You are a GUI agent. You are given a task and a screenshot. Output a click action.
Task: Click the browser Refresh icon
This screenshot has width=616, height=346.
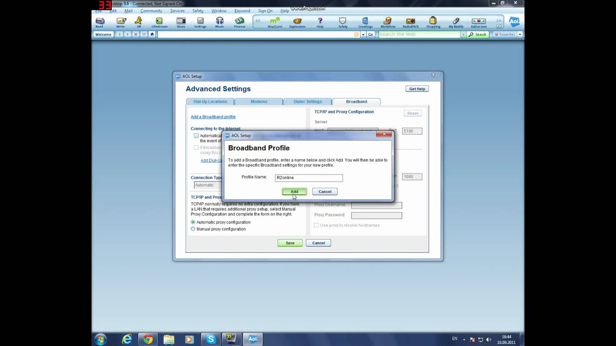click(x=144, y=35)
